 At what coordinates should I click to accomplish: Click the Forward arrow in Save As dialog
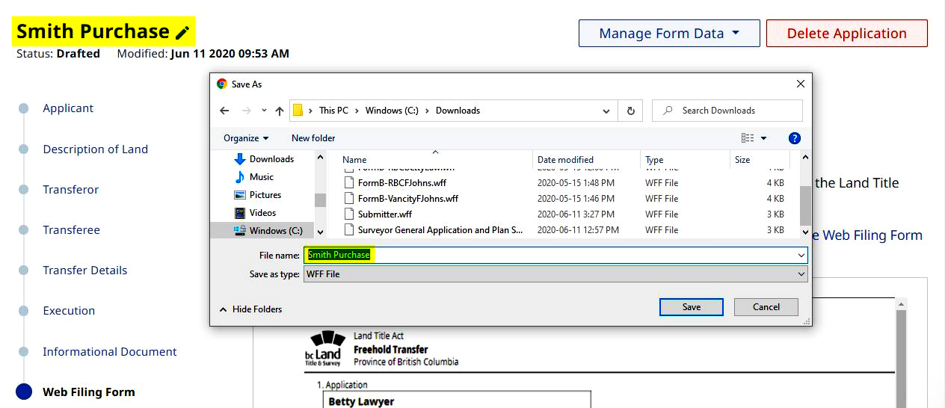coord(247,111)
